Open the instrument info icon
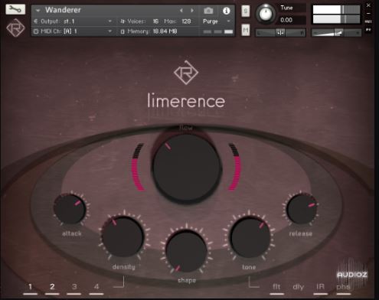Screen dimensions: 379x300 [x=226, y=11]
